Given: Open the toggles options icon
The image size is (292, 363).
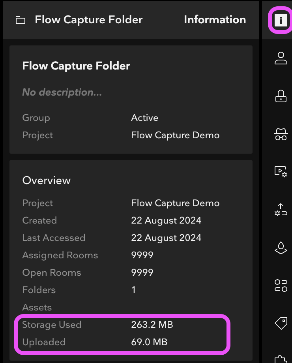Looking at the screenshot, I should point(281,285).
